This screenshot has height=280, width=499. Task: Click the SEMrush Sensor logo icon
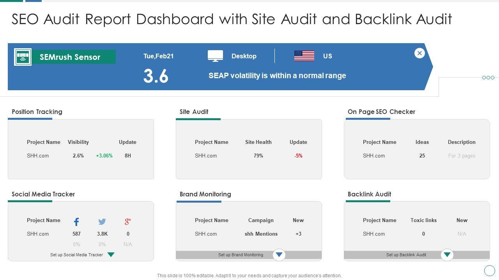[23, 57]
